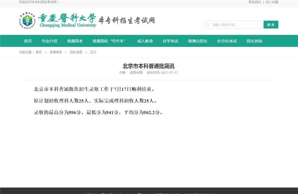Click the 本专科招生考试网 site title
This screenshot has width=298, height=194.
pyautogui.click(x=127, y=20)
